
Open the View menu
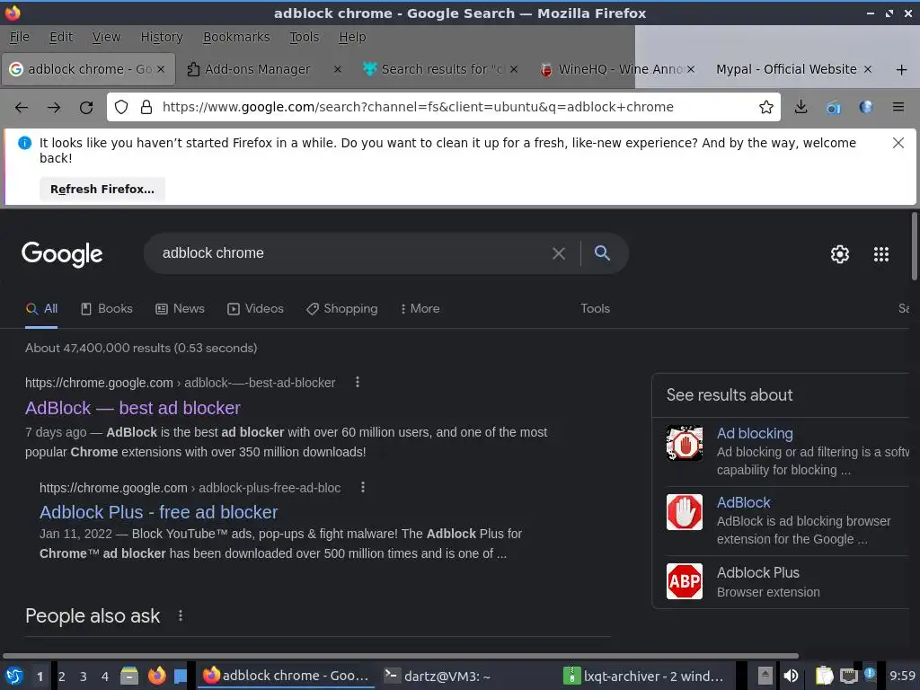[x=106, y=37]
